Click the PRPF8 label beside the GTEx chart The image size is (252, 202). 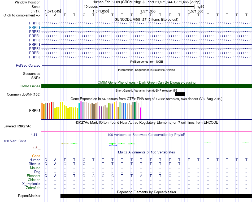(35, 110)
